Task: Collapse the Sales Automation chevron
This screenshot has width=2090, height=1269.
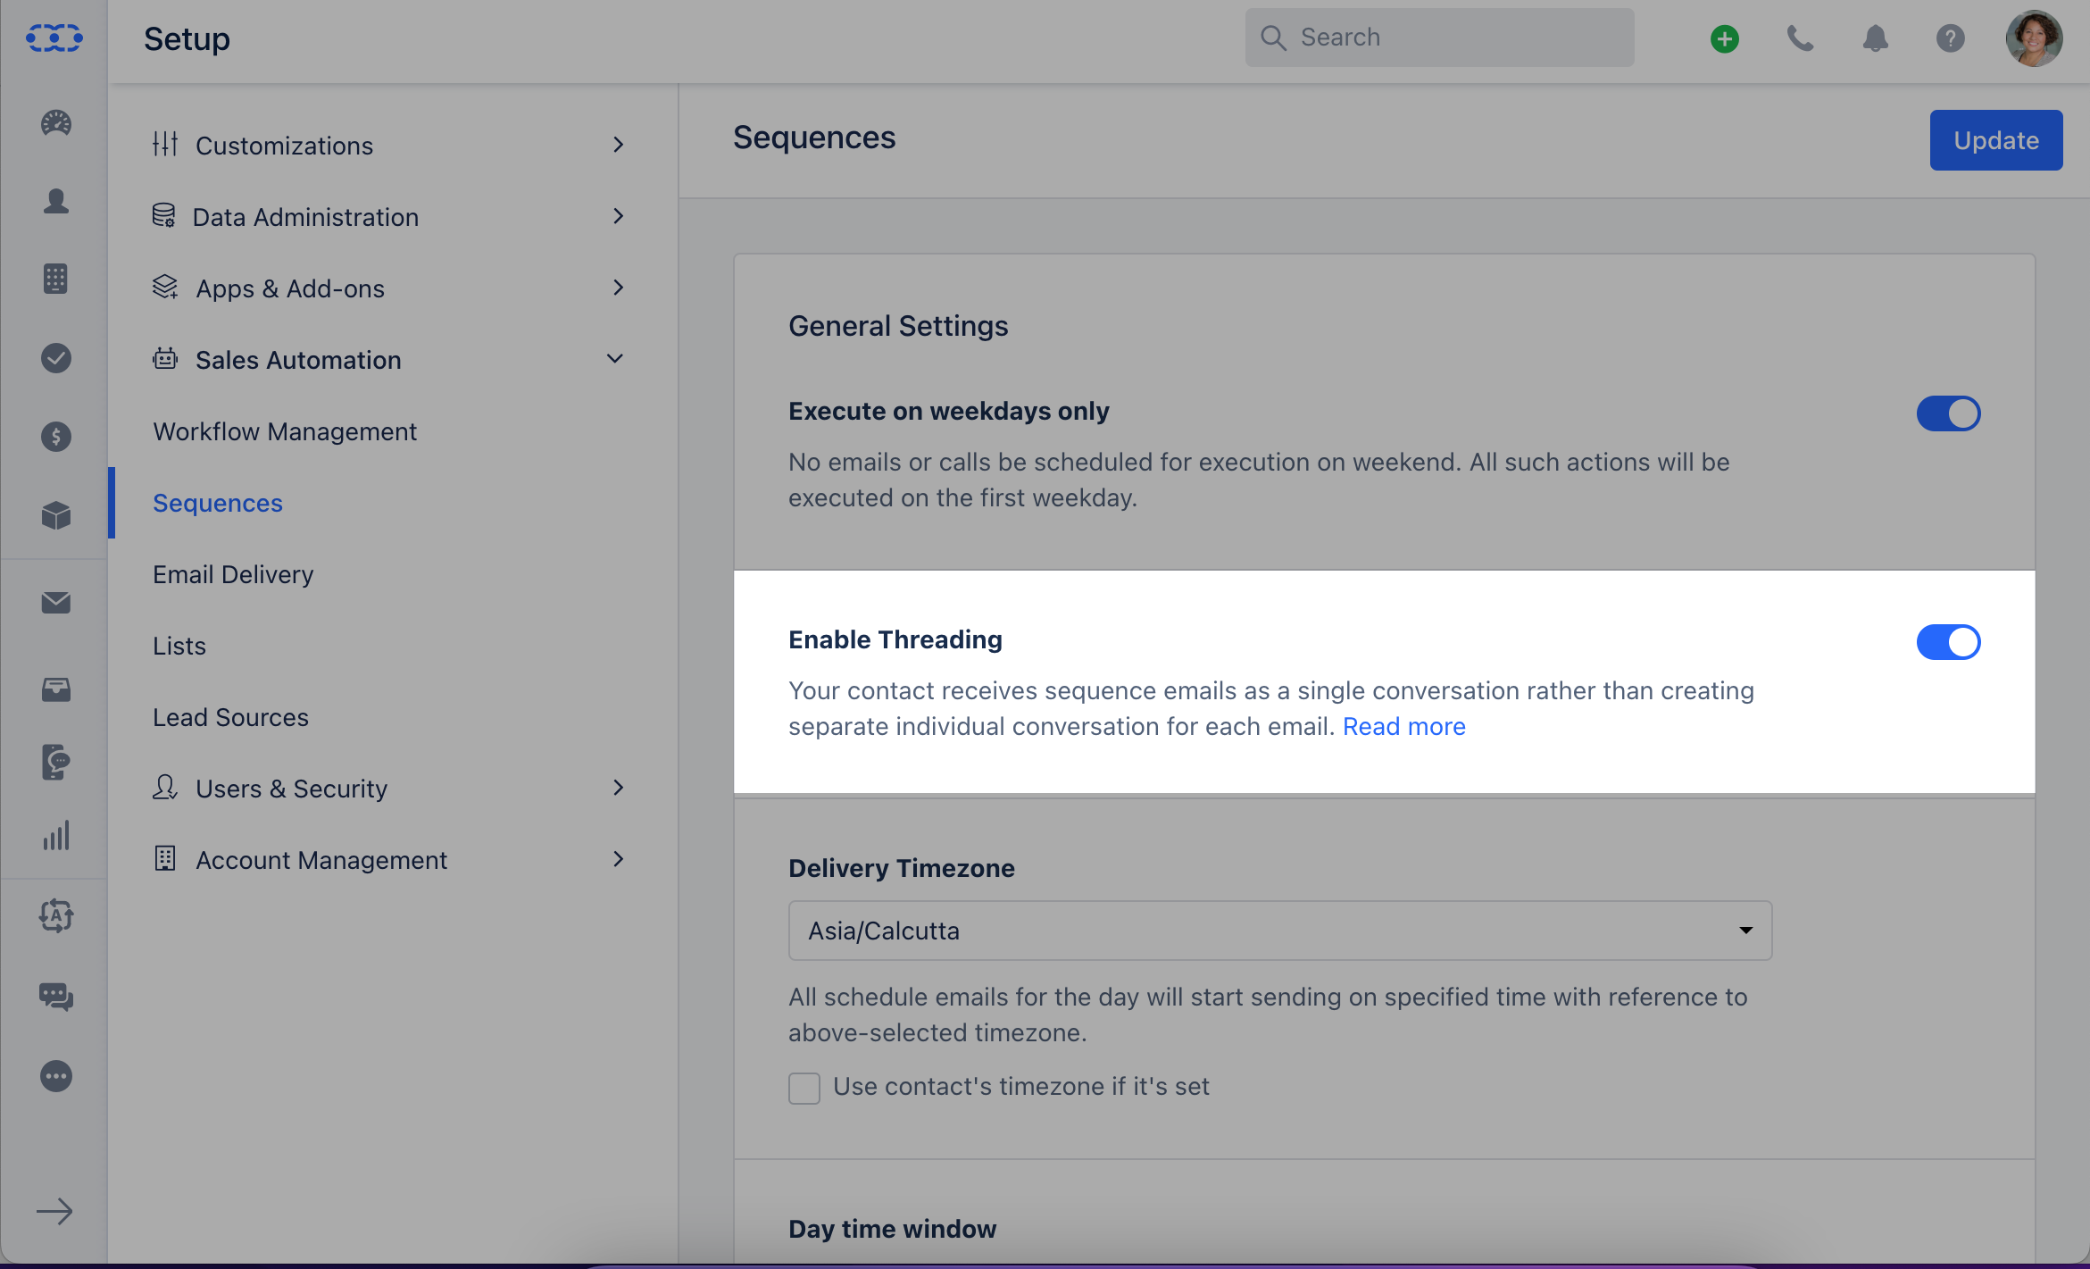Action: coord(614,358)
